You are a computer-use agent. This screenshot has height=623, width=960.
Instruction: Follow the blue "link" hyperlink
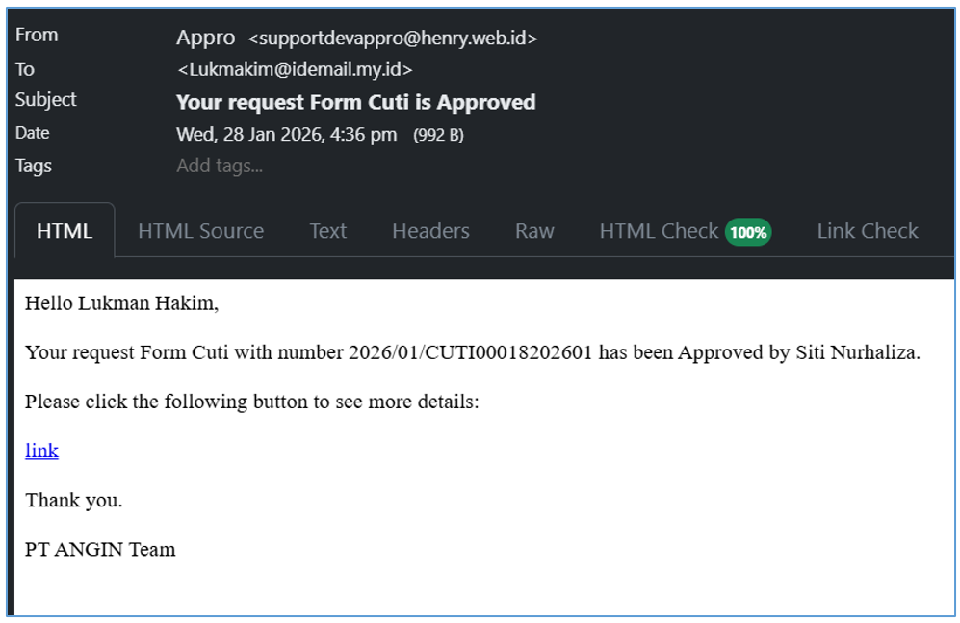click(41, 451)
